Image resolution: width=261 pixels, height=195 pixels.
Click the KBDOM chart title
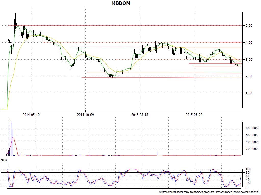[121, 3]
